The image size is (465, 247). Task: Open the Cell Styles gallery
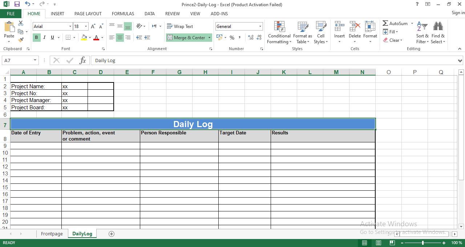pos(321,32)
